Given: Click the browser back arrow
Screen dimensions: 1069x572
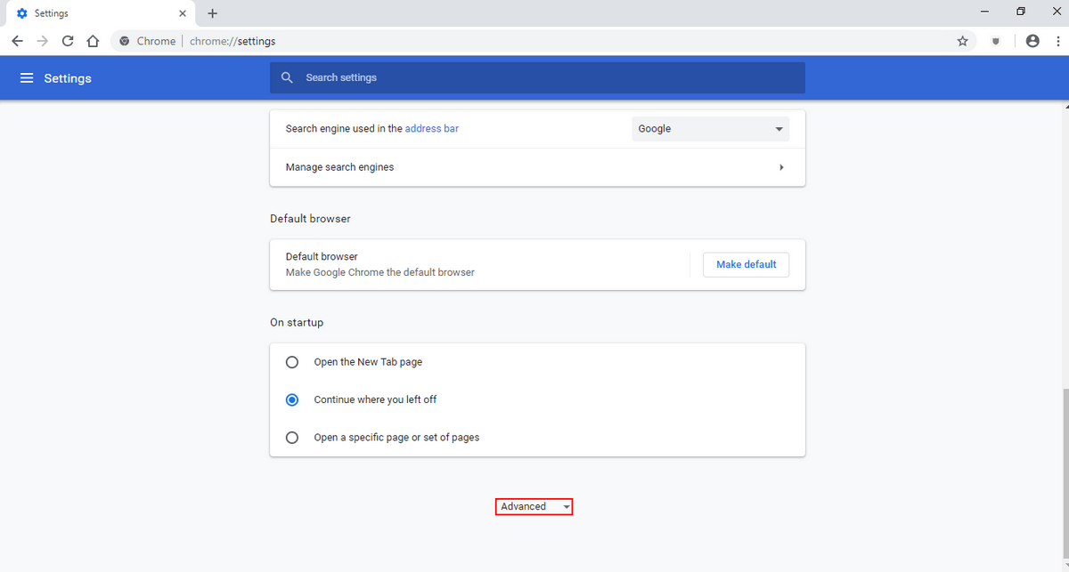Looking at the screenshot, I should click(17, 41).
